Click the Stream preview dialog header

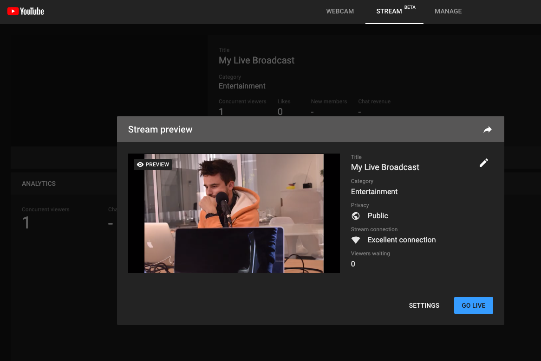pos(160,130)
